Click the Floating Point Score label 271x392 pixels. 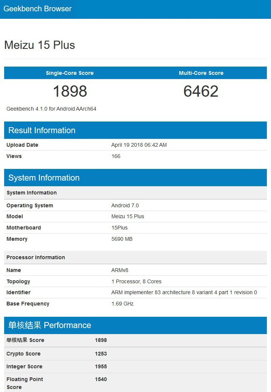pyautogui.click(x=25, y=383)
